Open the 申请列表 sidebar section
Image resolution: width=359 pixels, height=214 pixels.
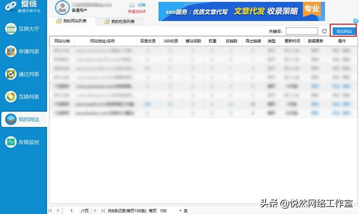(x=22, y=51)
